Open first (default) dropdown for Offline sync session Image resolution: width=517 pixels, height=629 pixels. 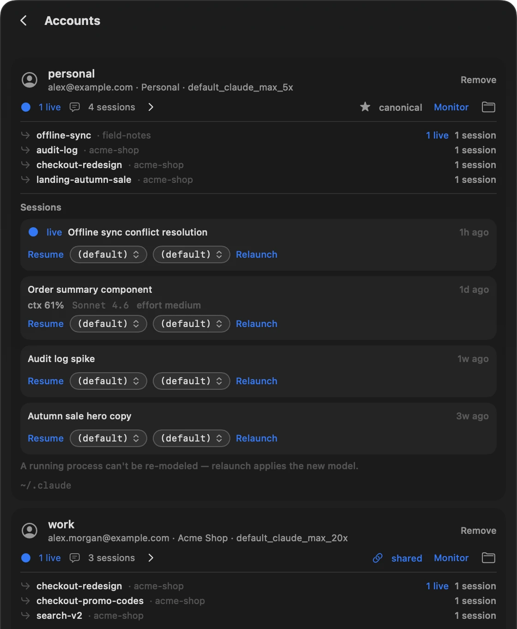pyautogui.click(x=108, y=254)
